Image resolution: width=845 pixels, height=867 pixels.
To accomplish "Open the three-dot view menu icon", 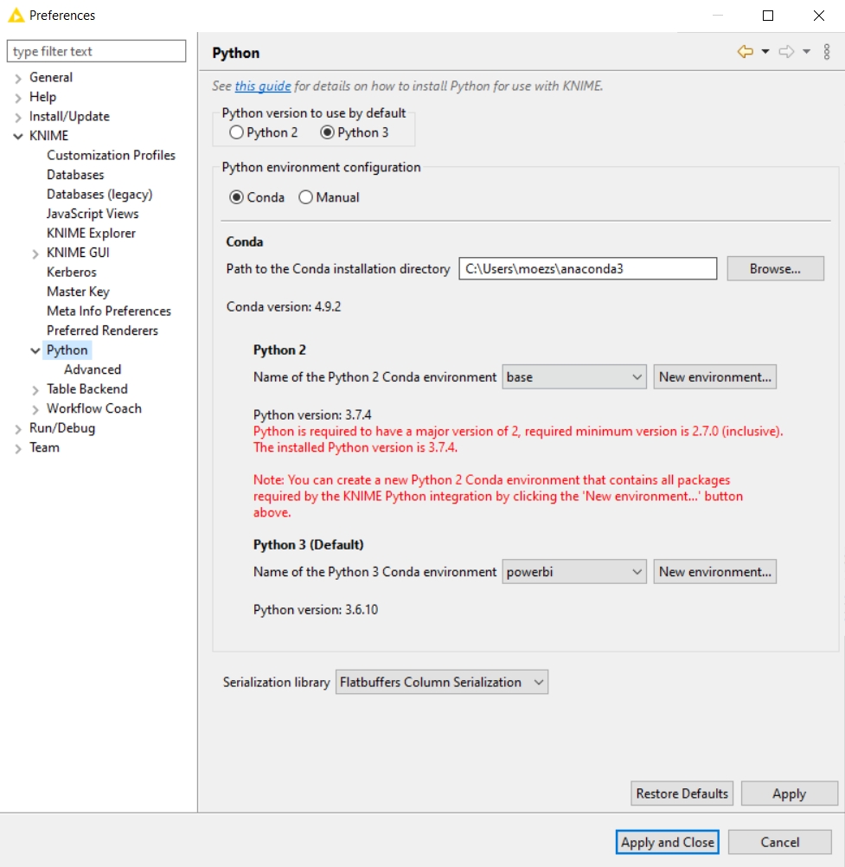I will click(827, 52).
